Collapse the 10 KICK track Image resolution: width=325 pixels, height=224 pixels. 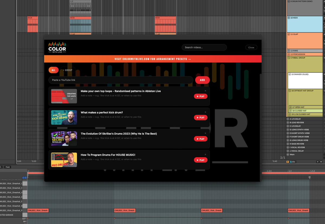click(x=289, y=18)
